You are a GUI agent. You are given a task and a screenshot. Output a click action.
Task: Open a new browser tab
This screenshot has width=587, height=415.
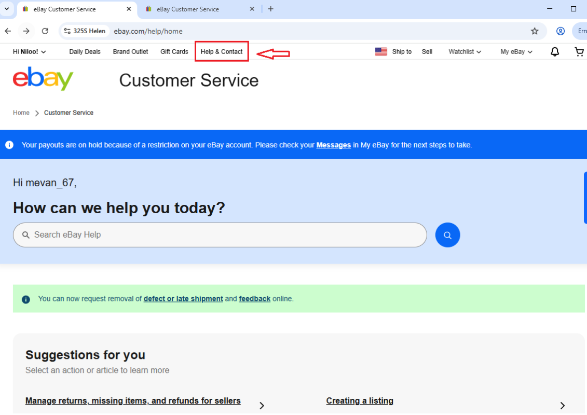[x=271, y=9]
